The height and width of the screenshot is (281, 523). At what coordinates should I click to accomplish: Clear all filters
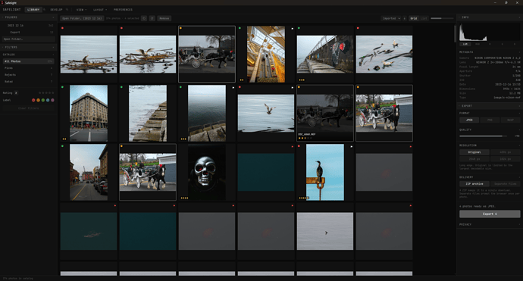[x=29, y=108]
